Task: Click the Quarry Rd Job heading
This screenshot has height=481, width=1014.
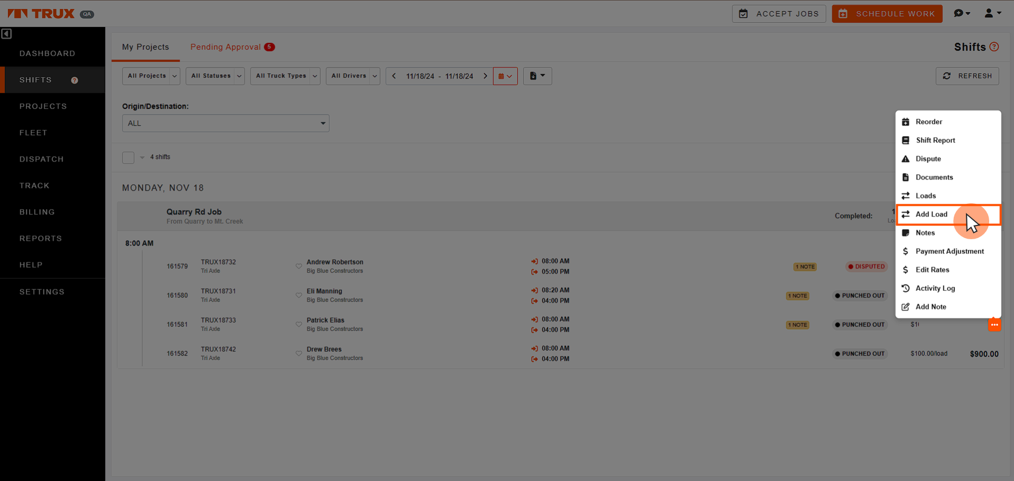Action: tap(194, 212)
